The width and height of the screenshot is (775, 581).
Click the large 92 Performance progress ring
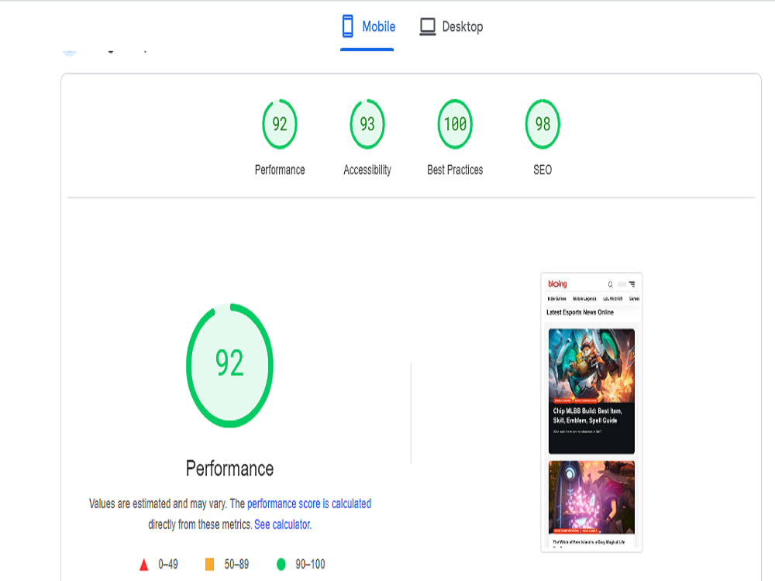tap(229, 365)
